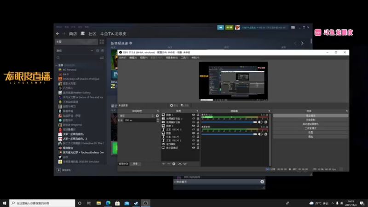Open source properties gear below sources list
Screen dimensions: 368x207
click(174, 164)
